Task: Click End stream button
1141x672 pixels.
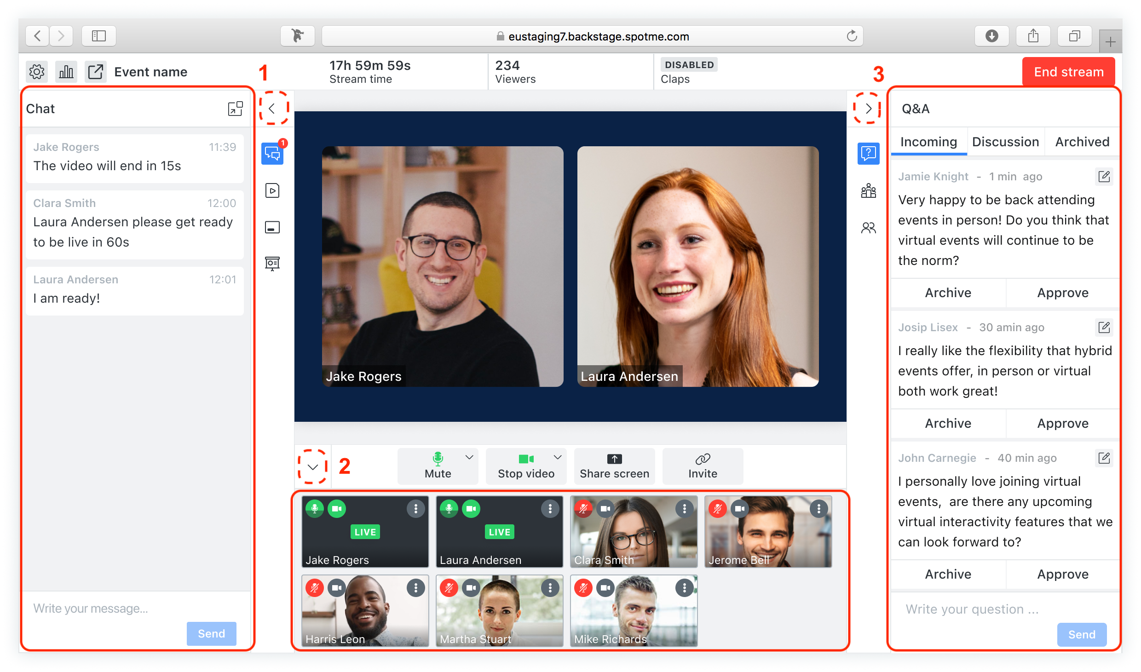Action: 1069,72
